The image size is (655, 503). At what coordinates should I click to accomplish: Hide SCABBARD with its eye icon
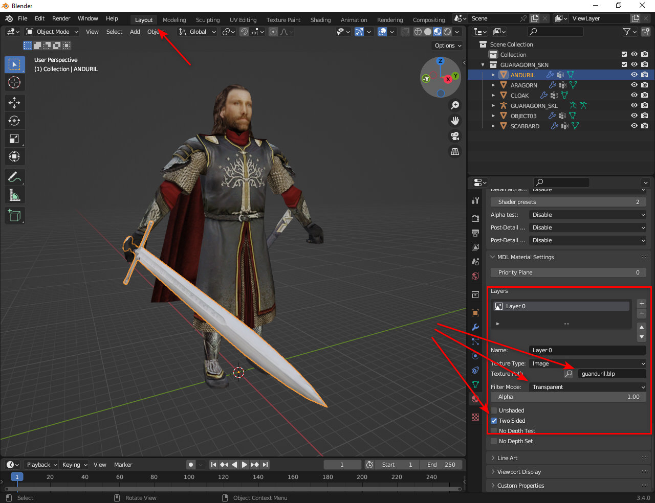pyautogui.click(x=635, y=126)
